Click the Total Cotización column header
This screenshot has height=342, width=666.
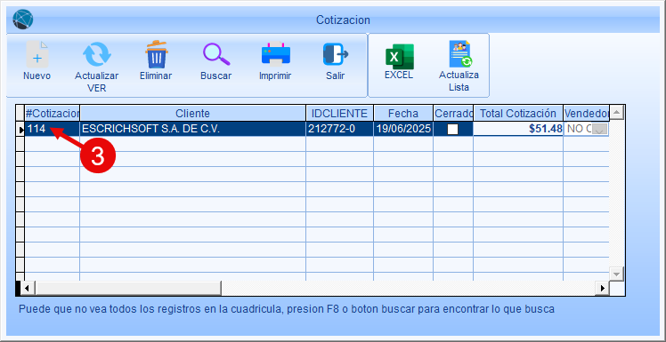[518, 113]
